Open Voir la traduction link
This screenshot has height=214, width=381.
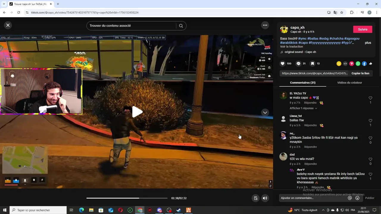tap(291, 47)
